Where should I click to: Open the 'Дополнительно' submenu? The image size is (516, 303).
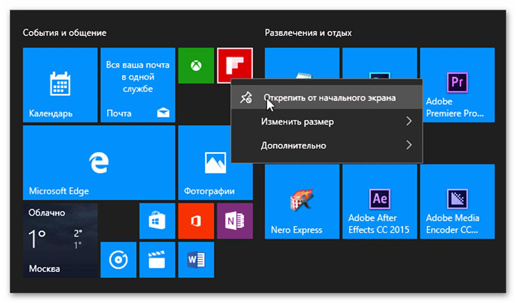327,145
